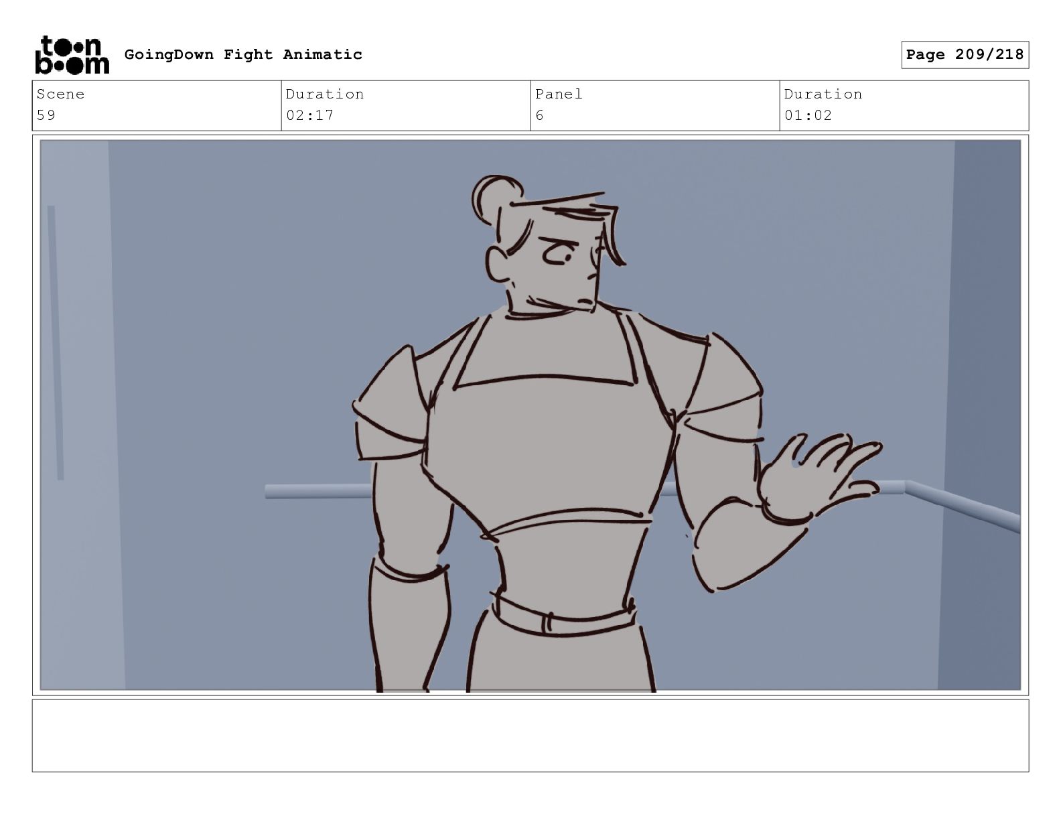The image size is (1061, 820).
Task: Click the panel Duration 01:02 cell
Action: (904, 106)
